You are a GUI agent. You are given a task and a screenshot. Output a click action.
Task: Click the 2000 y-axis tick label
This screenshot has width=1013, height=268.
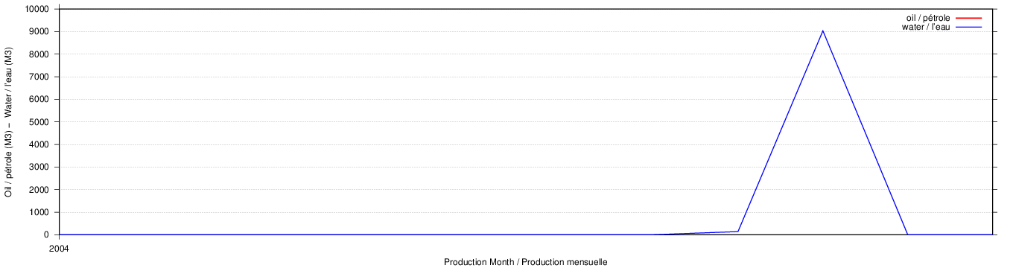(x=39, y=190)
